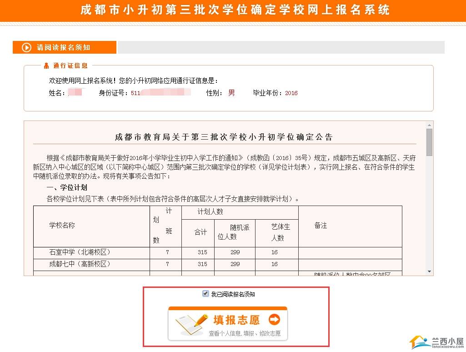This screenshot has width=466, height=352.
Task: Click the notice scrollbar's up arrow
Action: click(x=429, y=125)
